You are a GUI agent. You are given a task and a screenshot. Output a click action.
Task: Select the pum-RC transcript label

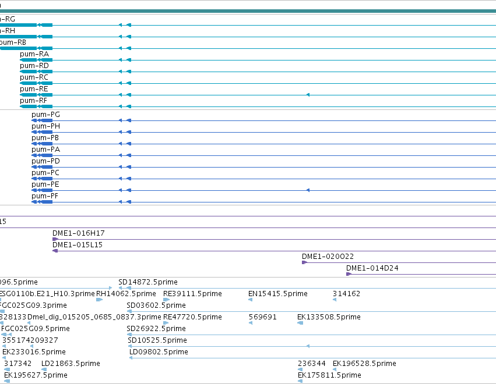pos(34,77)
